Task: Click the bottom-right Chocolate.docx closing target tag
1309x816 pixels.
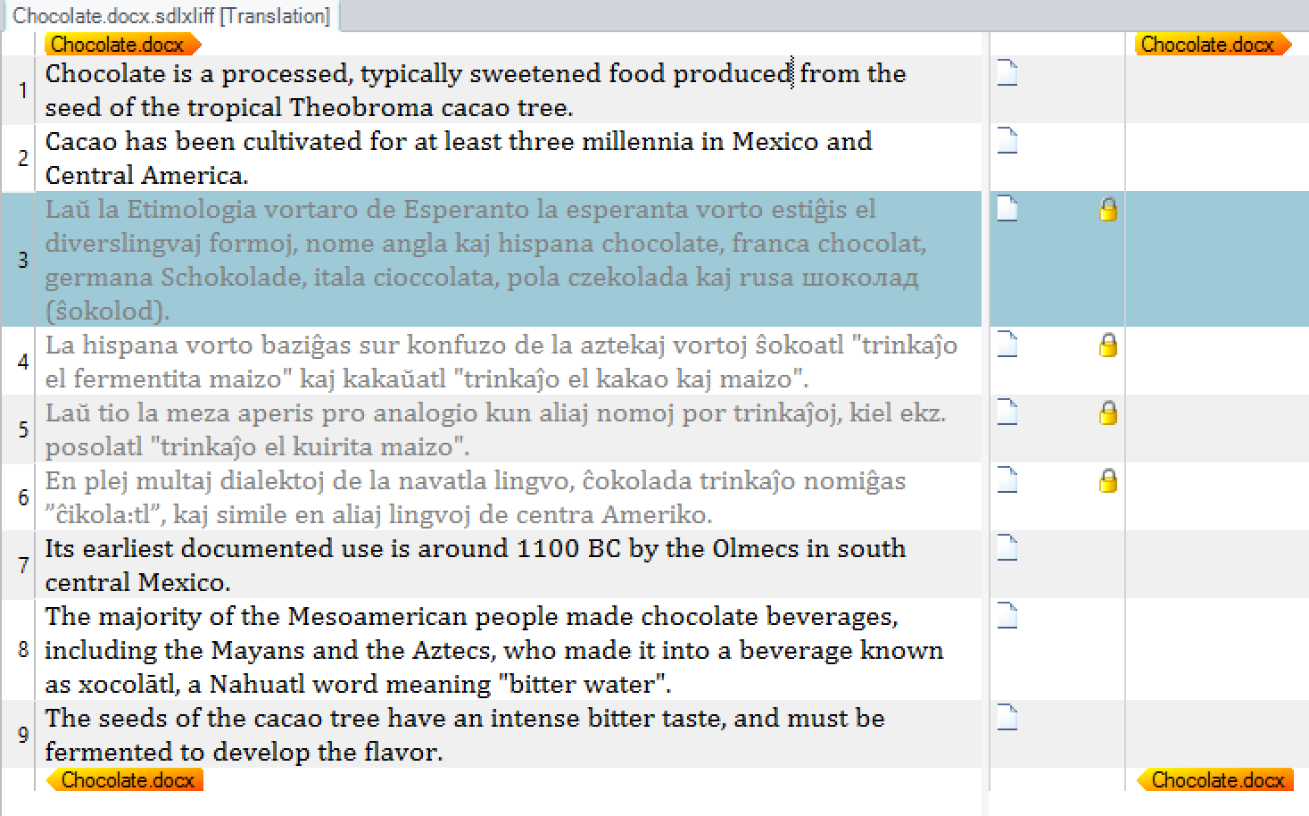Action: click(x=1215, y=780)
